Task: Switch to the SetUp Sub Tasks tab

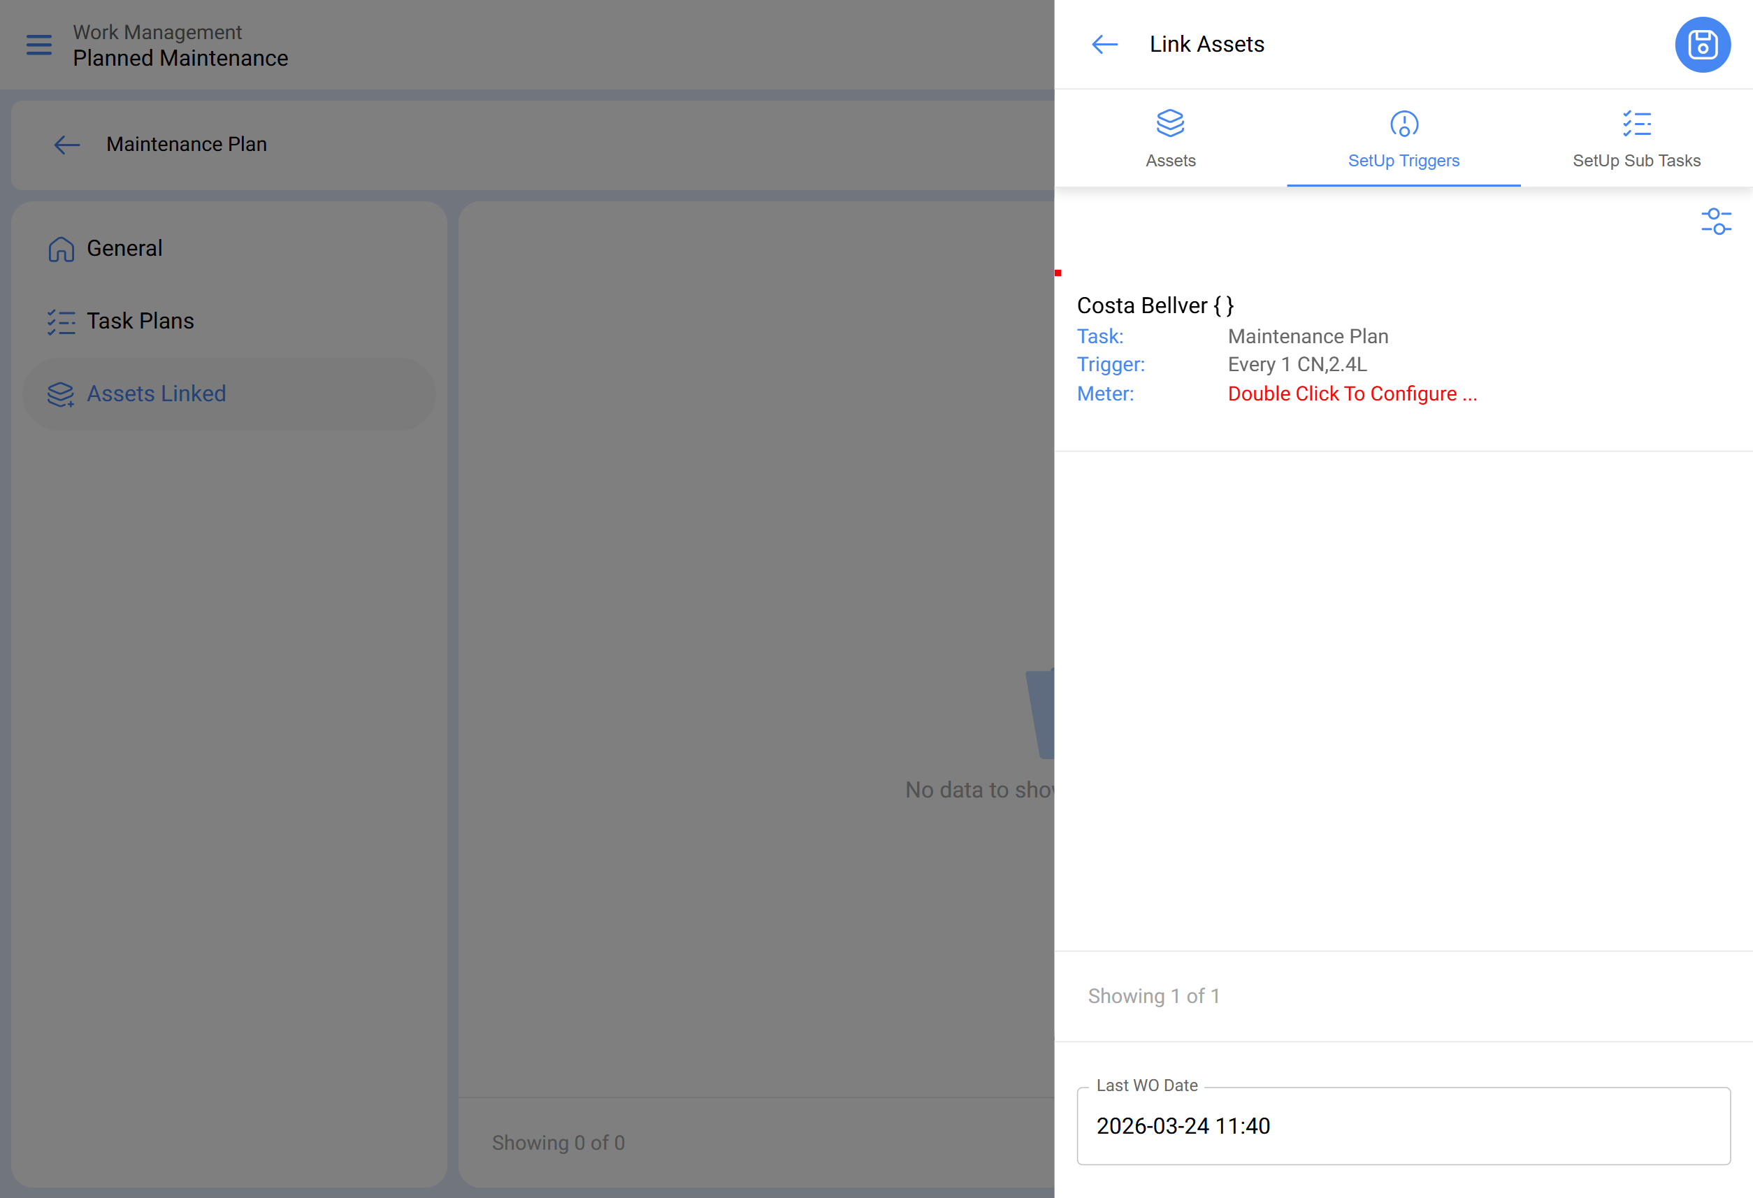Action: coord(1636,161)
